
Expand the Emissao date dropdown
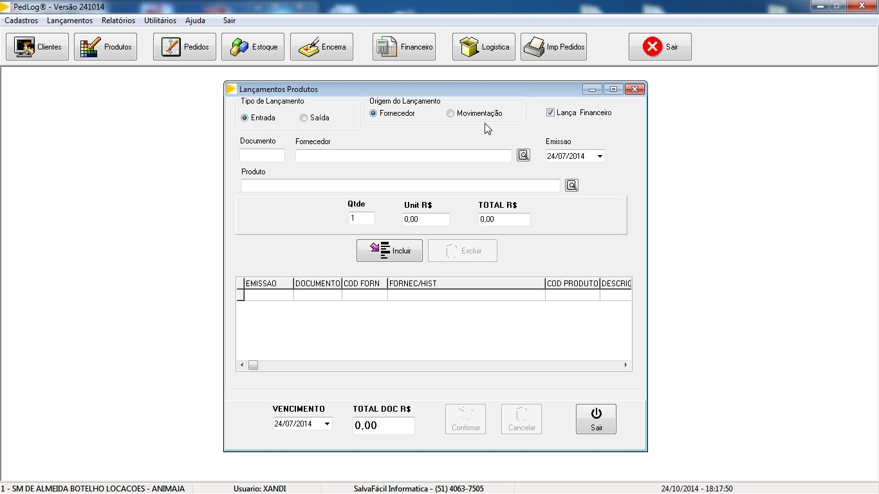coord(600,156)
